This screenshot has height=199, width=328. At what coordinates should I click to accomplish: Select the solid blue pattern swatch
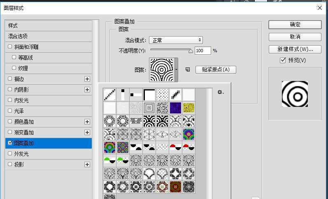[175, 108]
